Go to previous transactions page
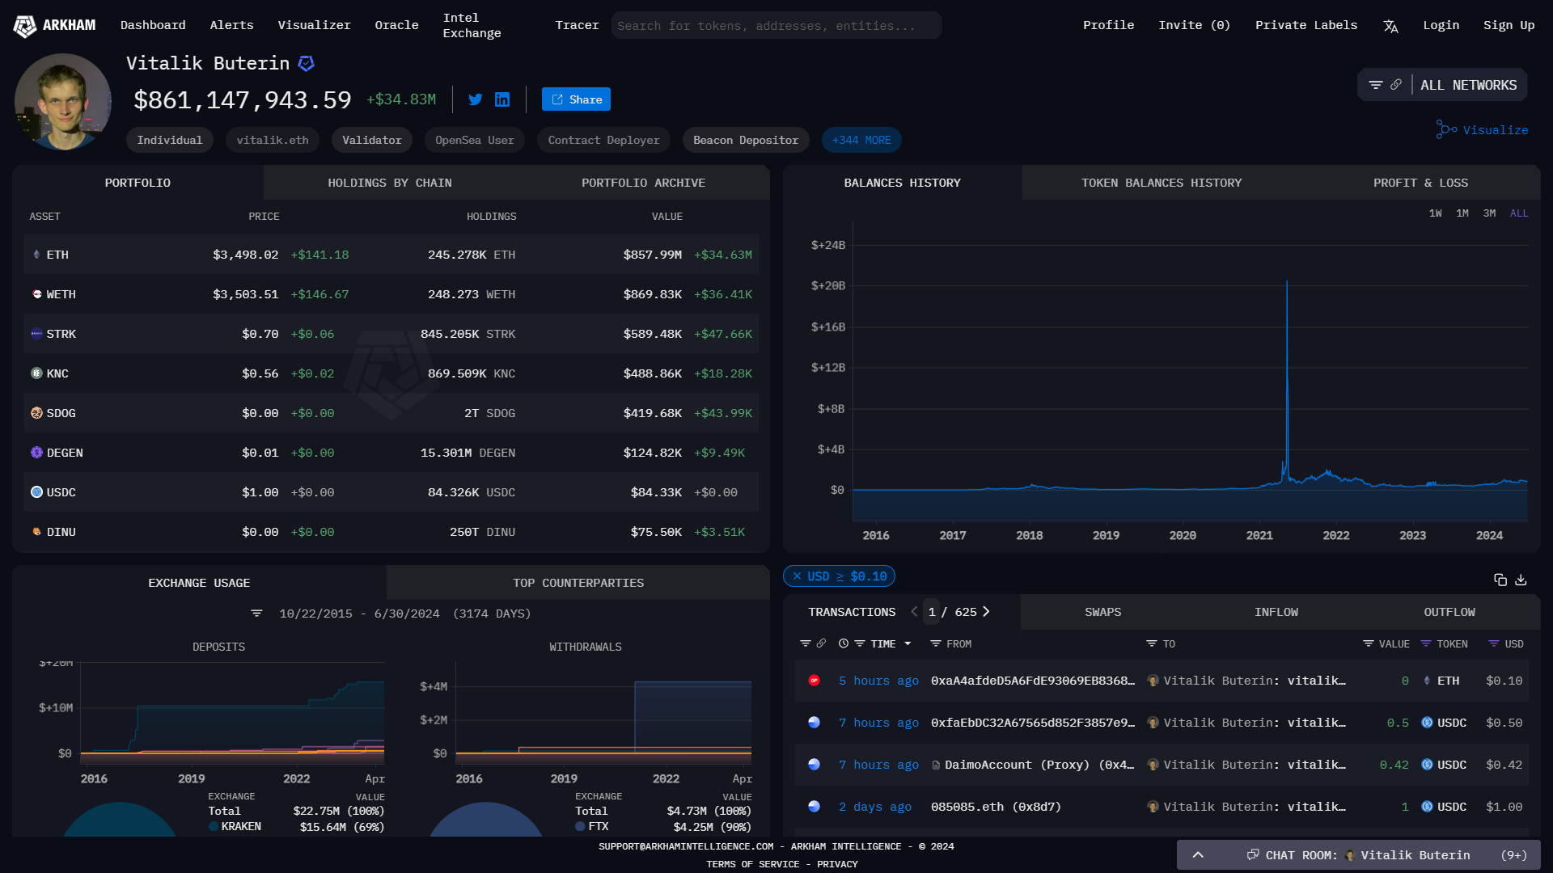This screenshot has width=1553, height=873. pos(914,612)
